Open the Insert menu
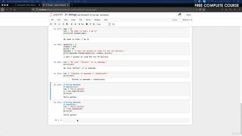Viewport: 242px width, 136px height. click(73, 20)
